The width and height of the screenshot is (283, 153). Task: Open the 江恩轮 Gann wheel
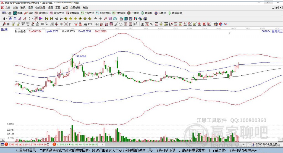133,13
